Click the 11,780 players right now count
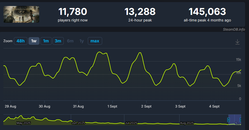Viewport: 249px width, 130px height. click(x=73, y=12)
